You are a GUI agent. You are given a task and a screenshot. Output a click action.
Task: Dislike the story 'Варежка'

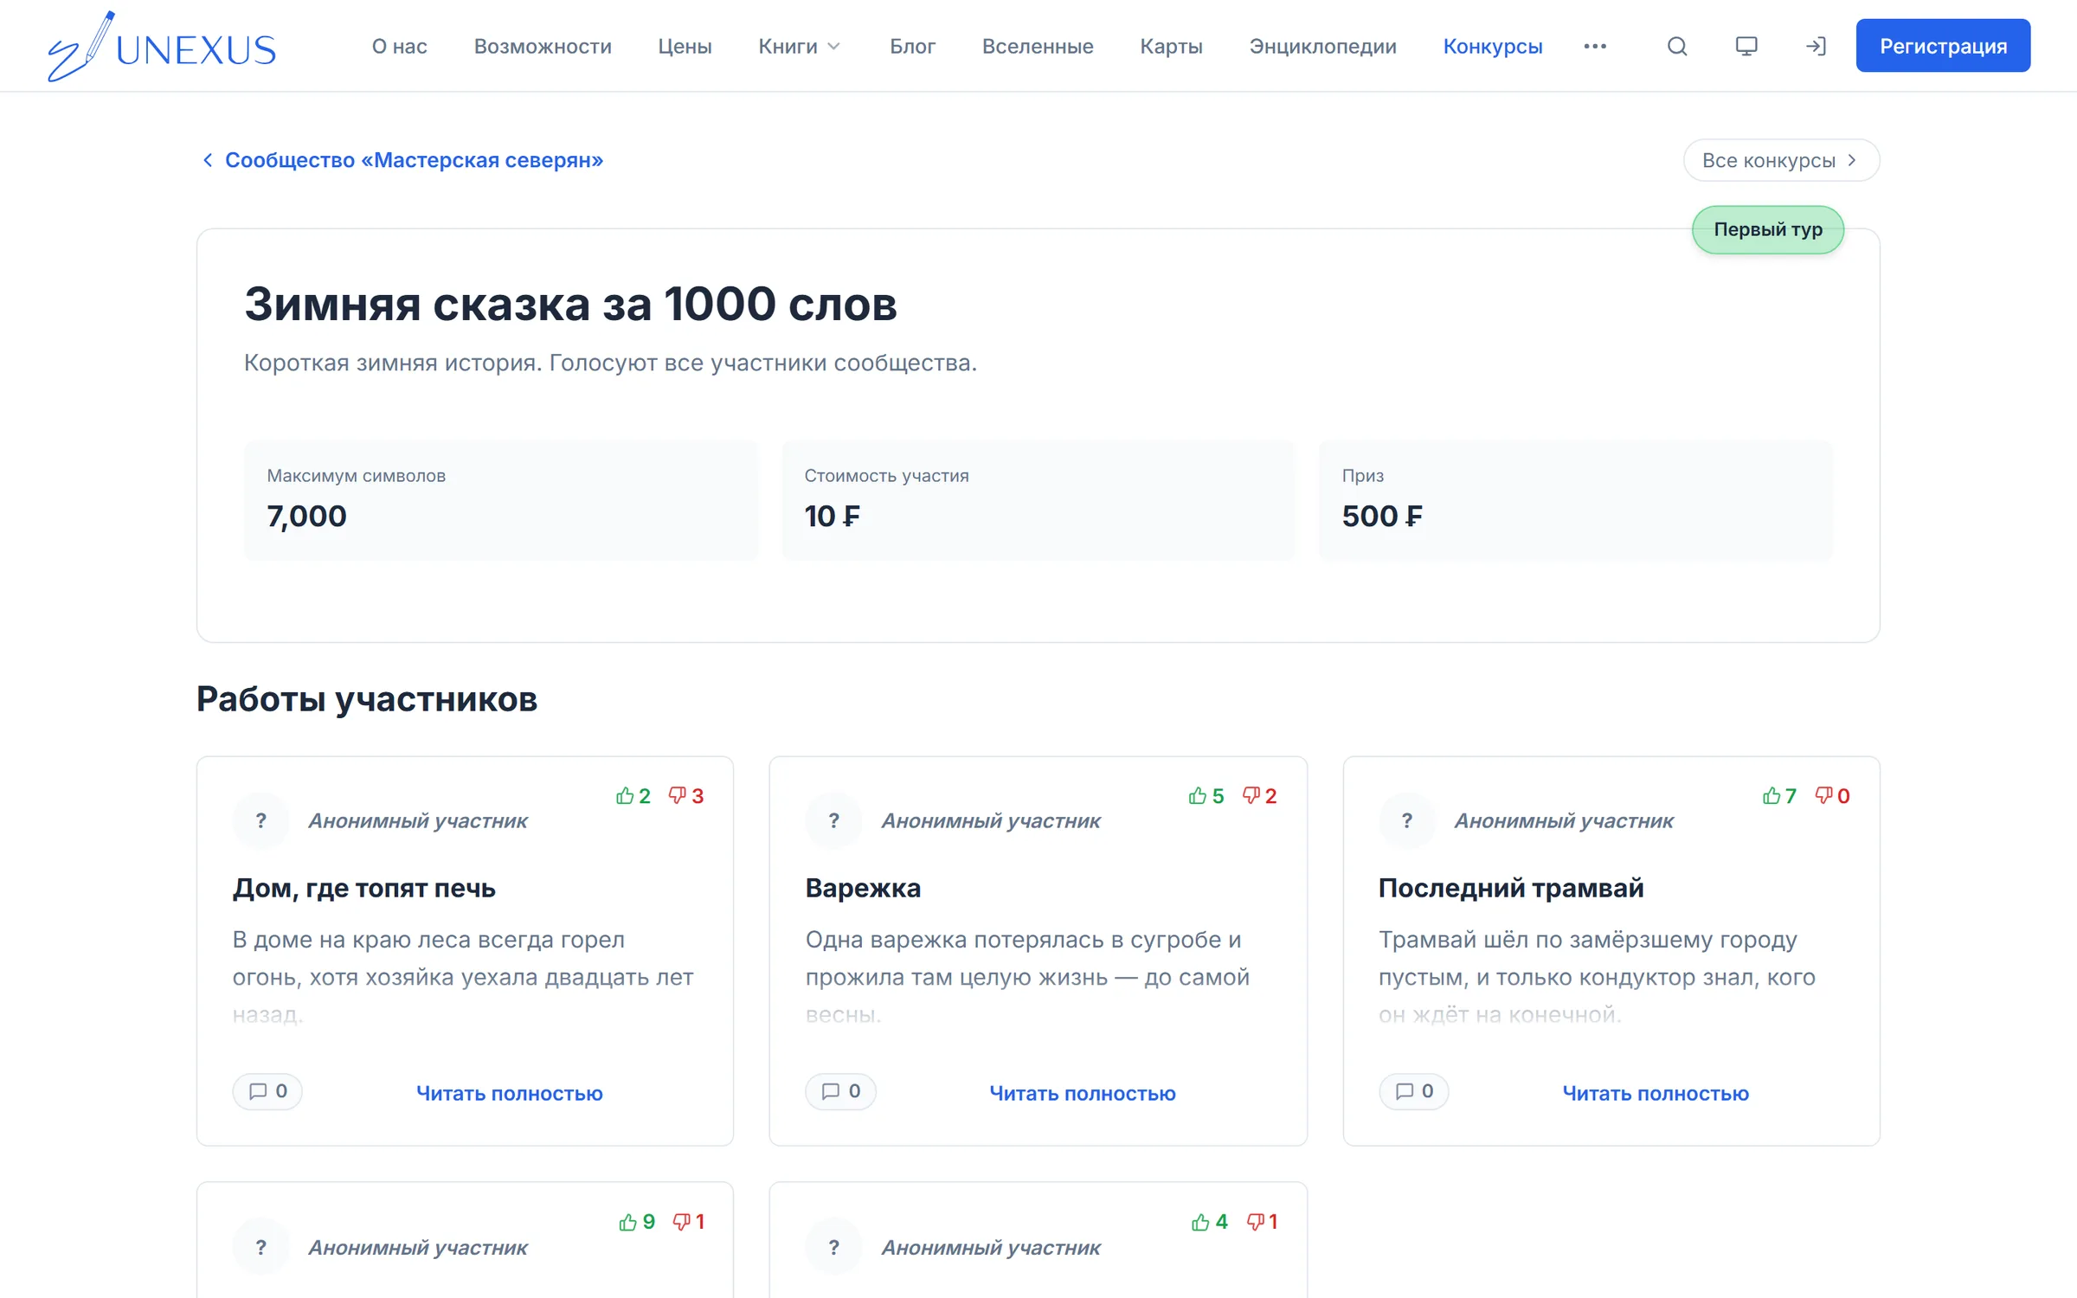1260,795
